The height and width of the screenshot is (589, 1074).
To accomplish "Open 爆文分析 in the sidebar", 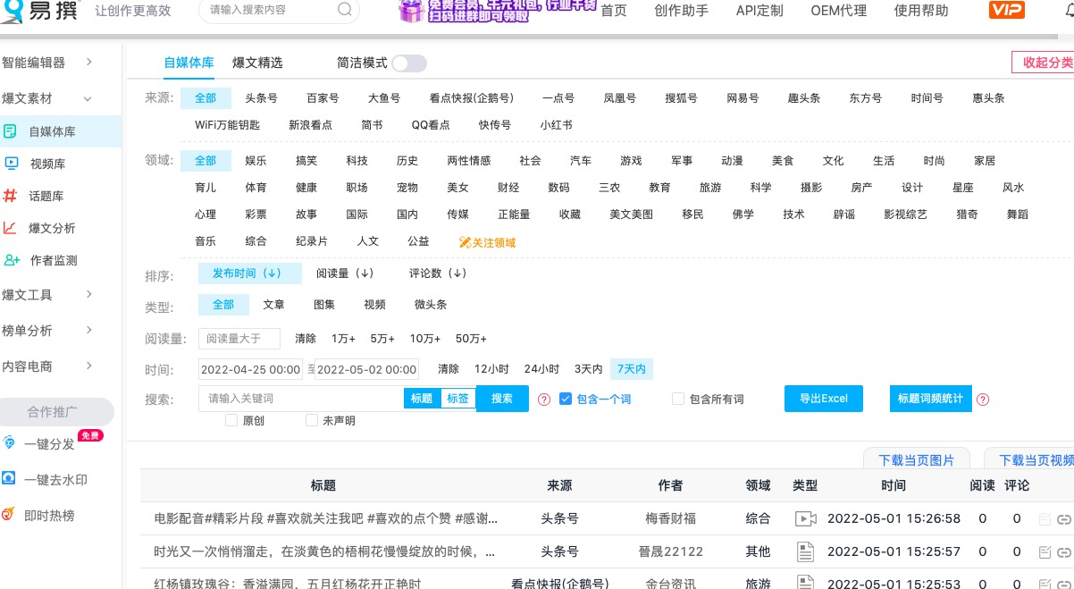I will 52,228.
